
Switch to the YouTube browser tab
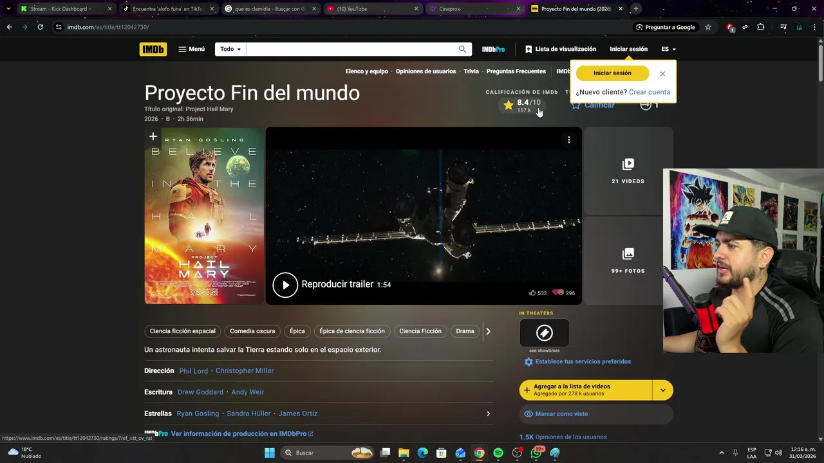372,9
